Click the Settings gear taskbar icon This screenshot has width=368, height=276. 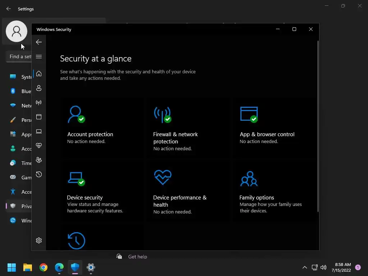tap(91, 267)
